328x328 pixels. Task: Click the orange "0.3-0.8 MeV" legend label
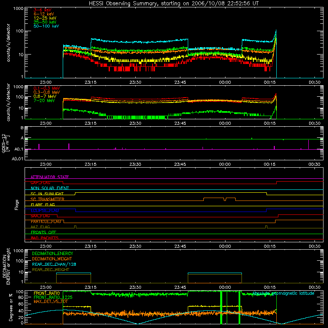[x=47, y=92]
